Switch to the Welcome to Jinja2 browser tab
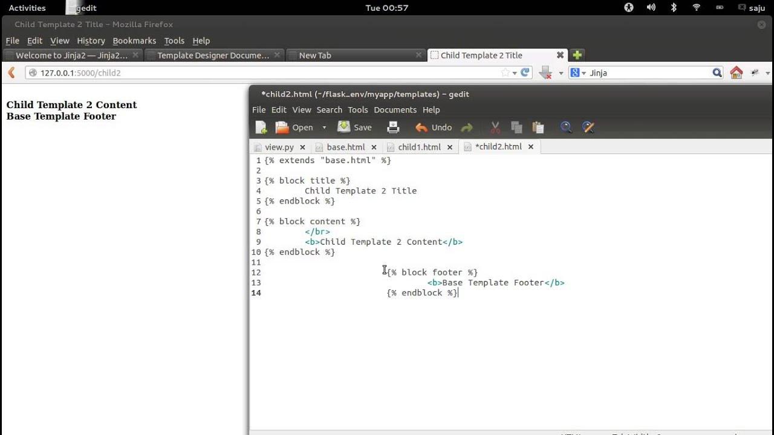 [x=72, y=55]
